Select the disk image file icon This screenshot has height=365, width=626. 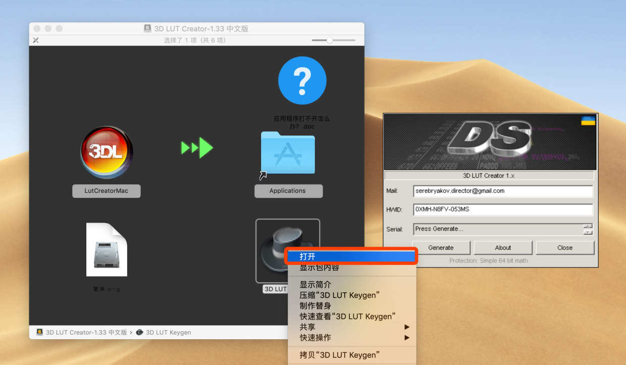(107, 249)
